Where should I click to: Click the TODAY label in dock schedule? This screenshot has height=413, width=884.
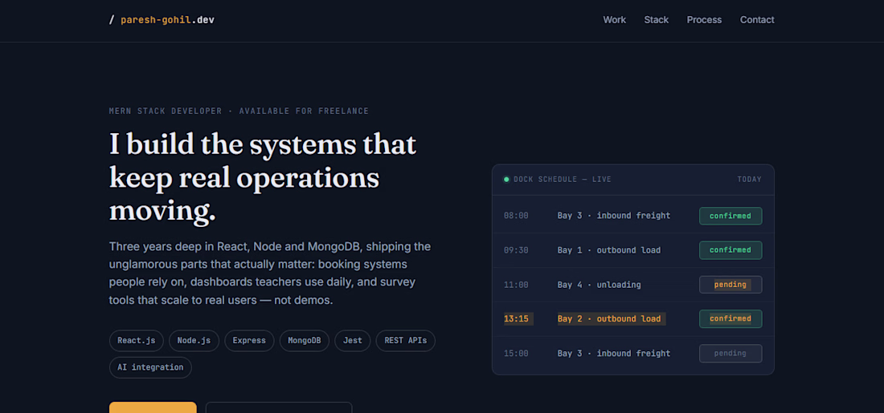click(x=749, y=180)
